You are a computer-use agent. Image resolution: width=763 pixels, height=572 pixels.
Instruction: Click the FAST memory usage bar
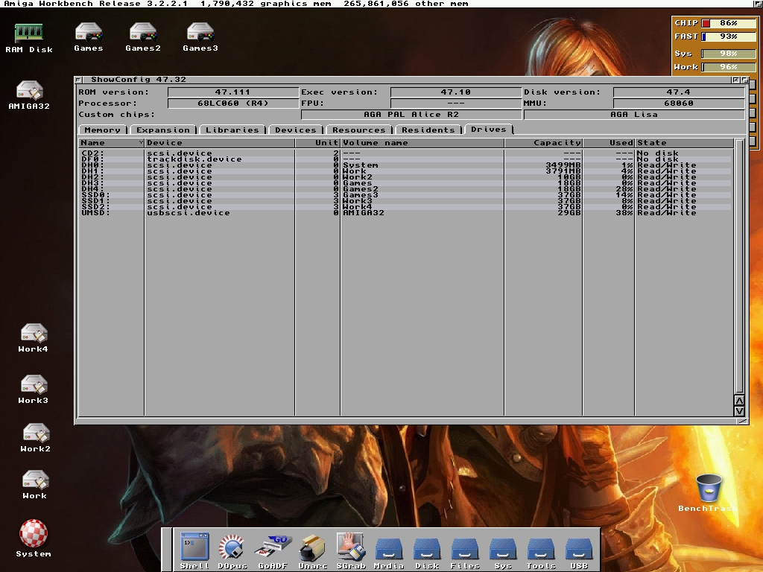(727, 36)
